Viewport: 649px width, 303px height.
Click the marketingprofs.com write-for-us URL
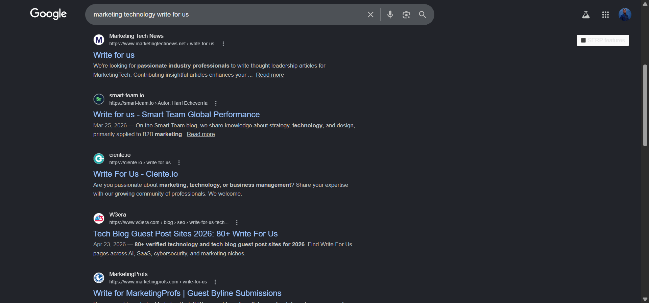click(x=158, y=282)
